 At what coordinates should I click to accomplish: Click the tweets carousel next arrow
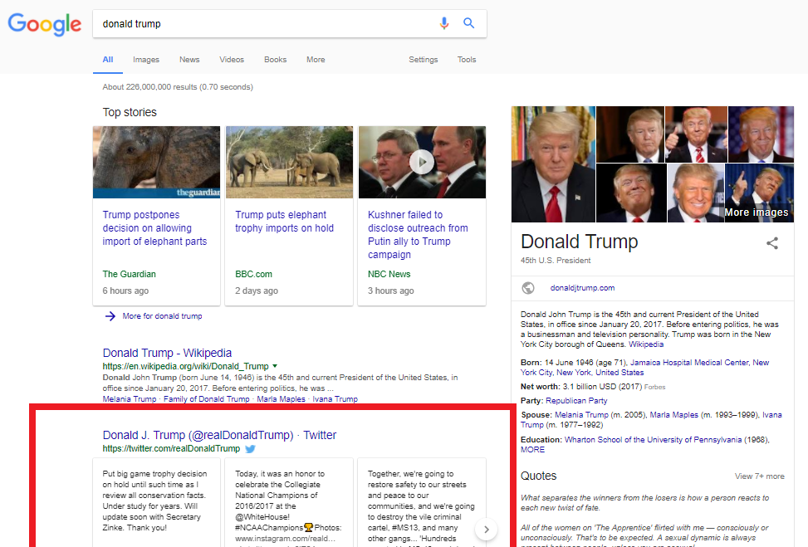[486, 529]
